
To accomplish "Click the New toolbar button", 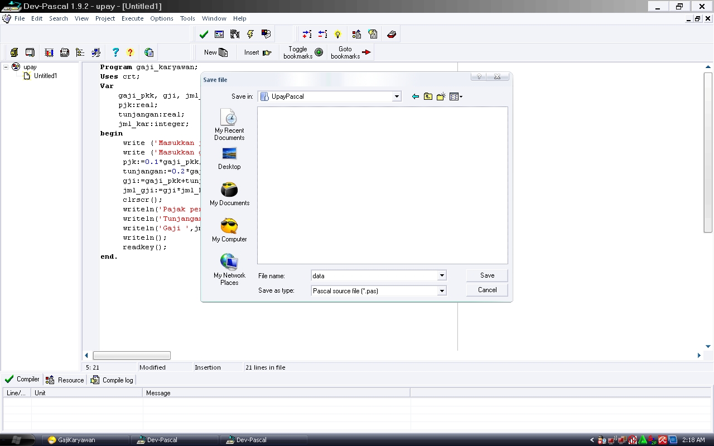I will [216, 52].
